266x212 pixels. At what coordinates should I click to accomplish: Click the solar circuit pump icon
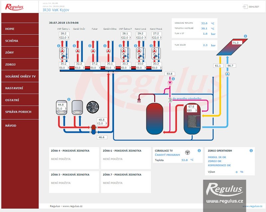coord(227,74)
